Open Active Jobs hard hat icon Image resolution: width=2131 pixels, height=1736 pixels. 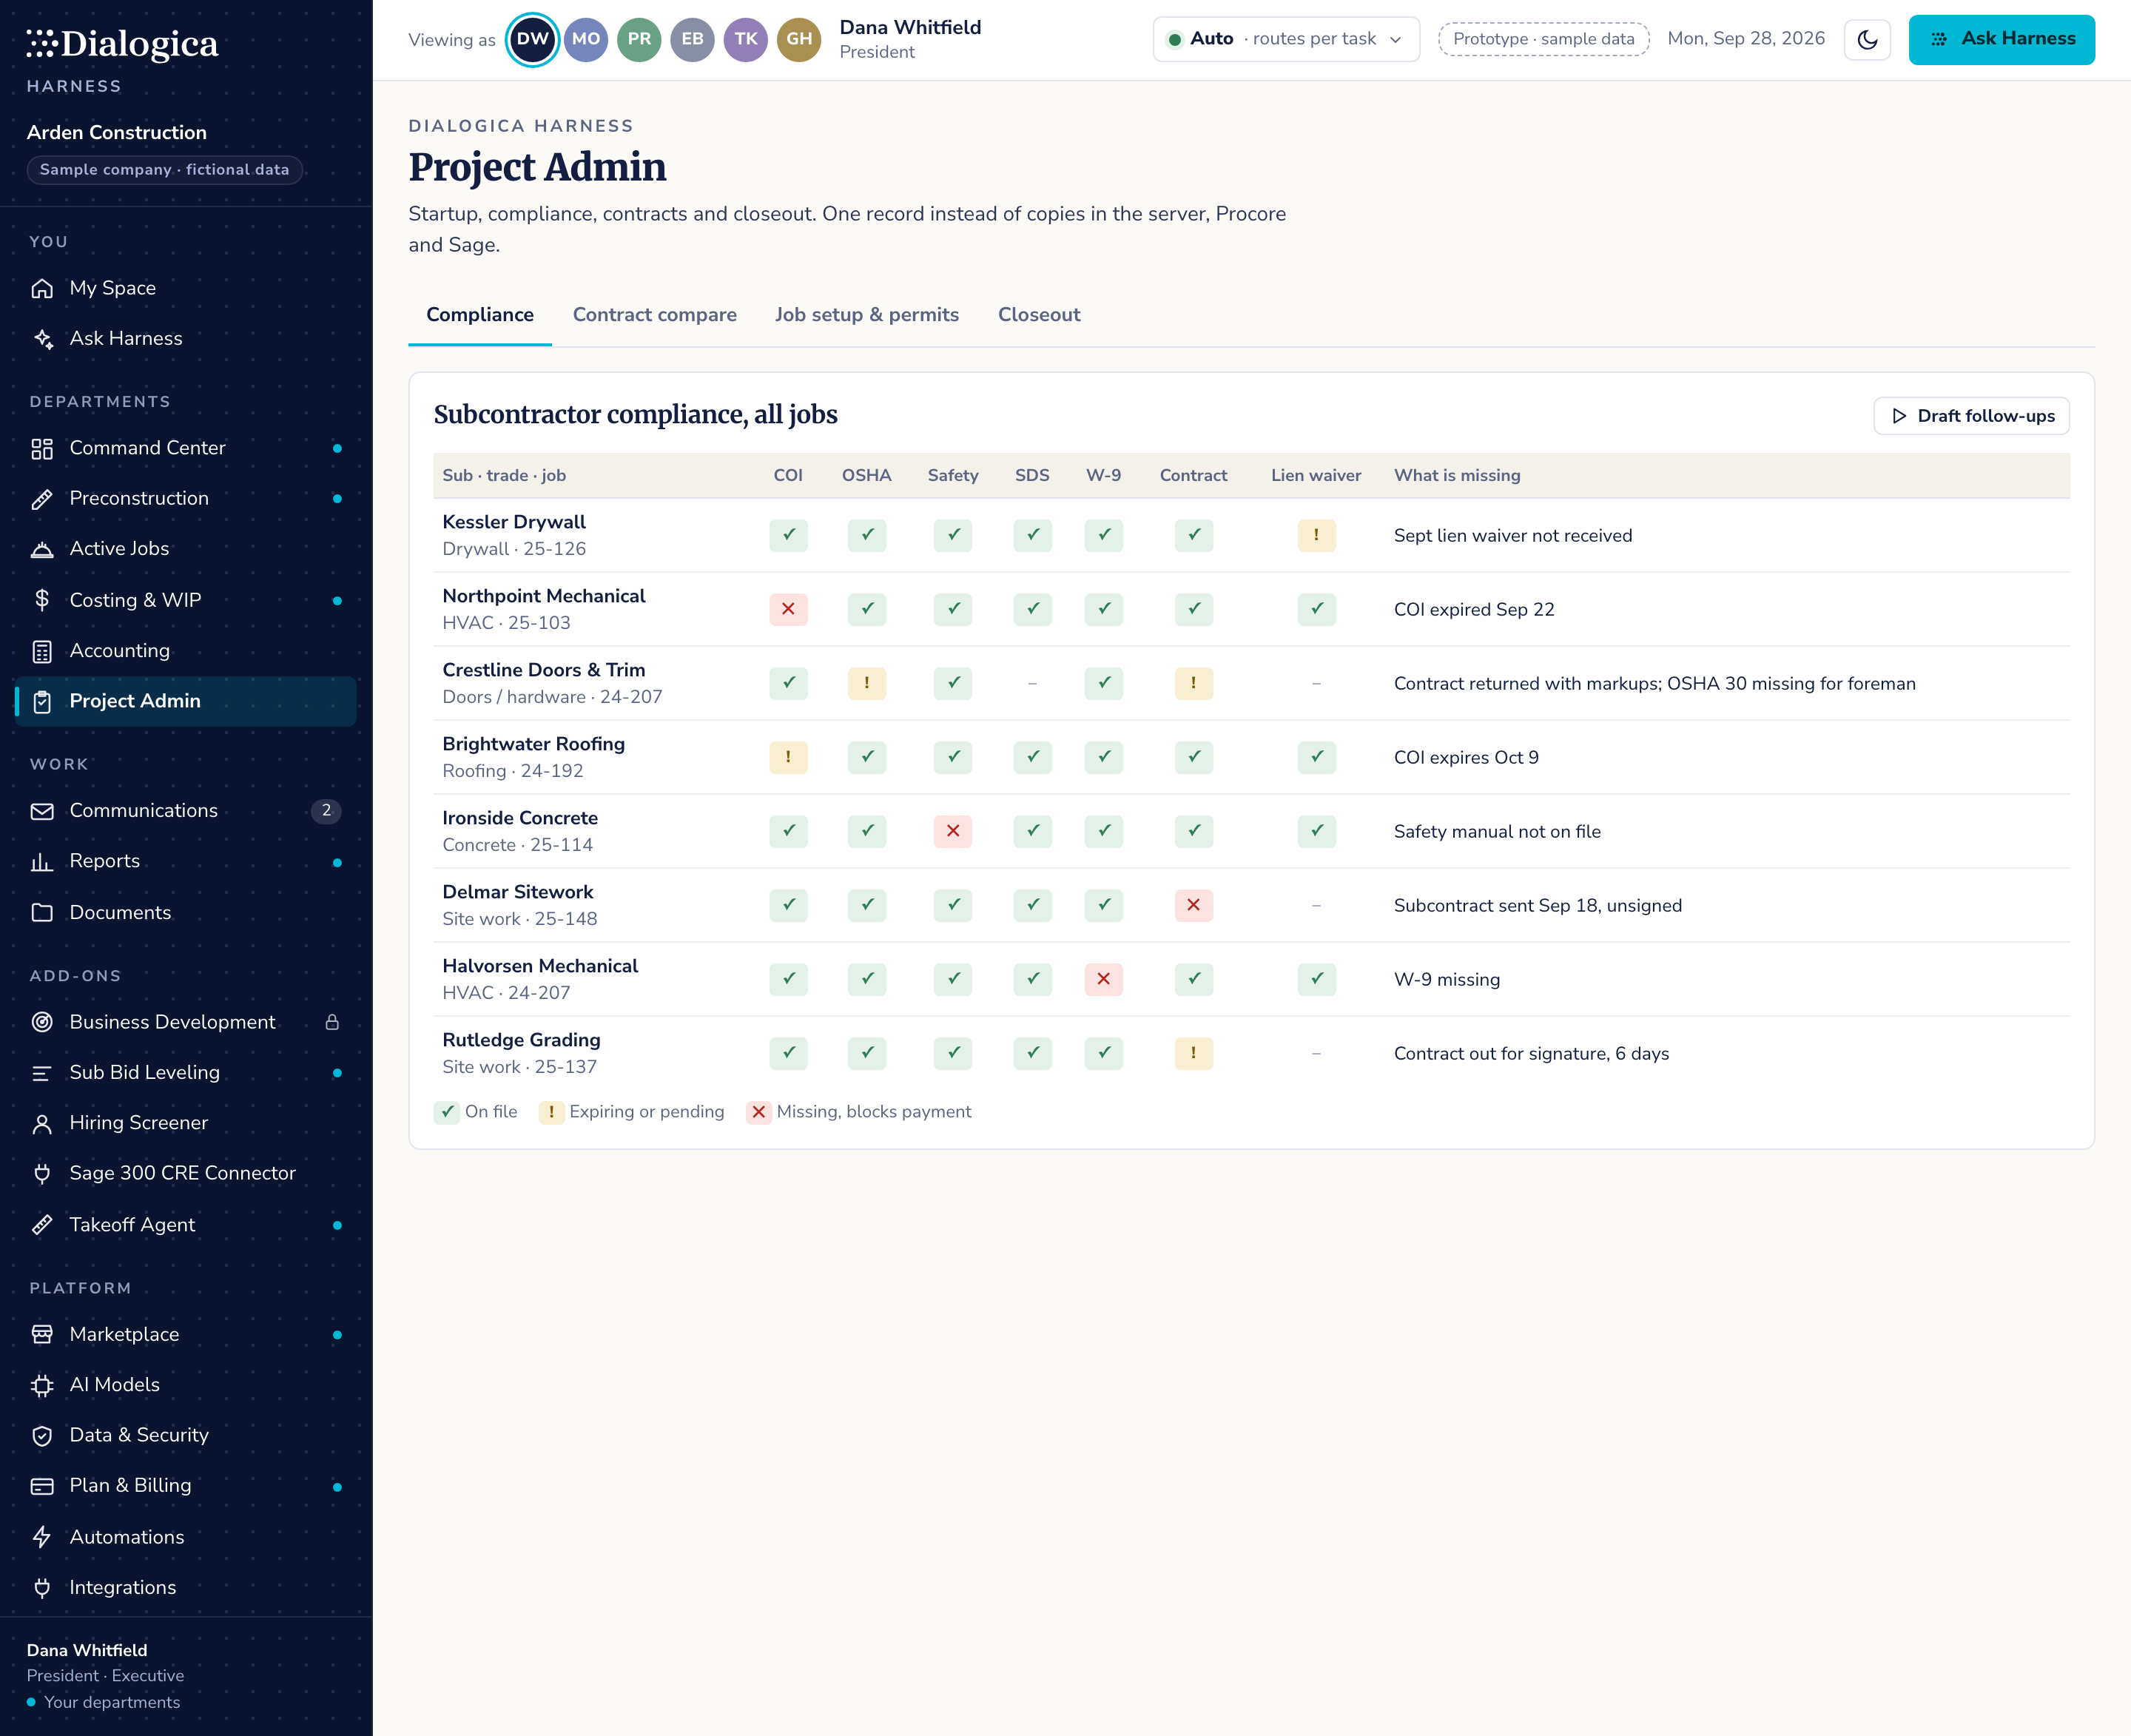[x=42, y=549]
